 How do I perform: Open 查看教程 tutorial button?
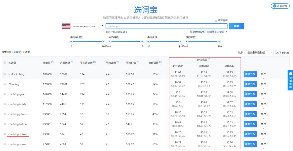point(280,6)
